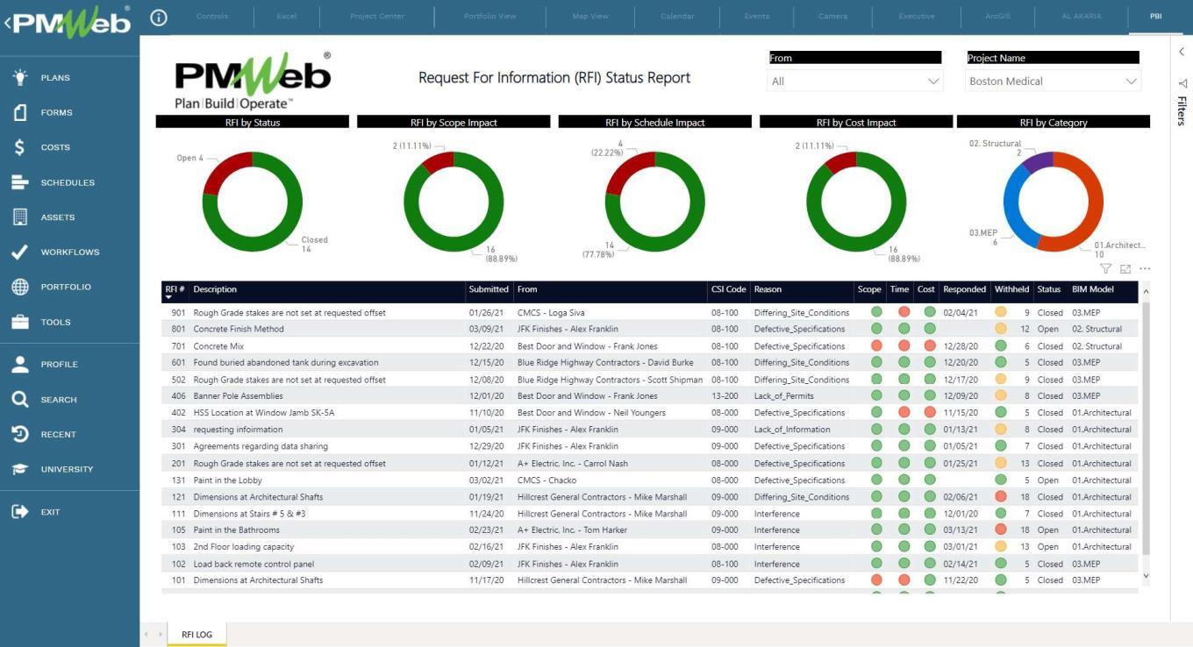1193x647 pixels.
Task: Click the Exit arrow icon
Action: [x=19, y=512]
